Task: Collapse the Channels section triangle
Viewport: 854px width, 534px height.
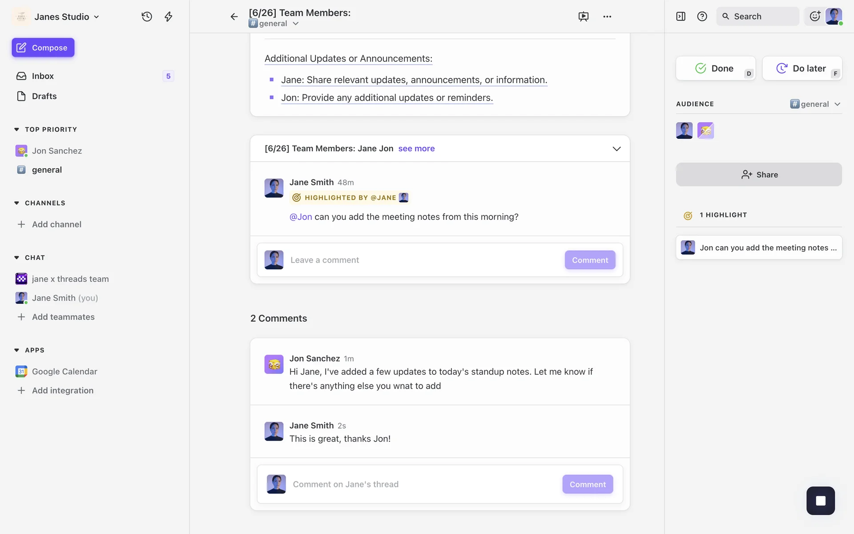Action: click(x=16, y=203)
